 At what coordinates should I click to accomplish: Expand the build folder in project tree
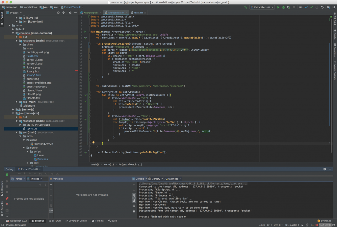[x=13, y=29]
